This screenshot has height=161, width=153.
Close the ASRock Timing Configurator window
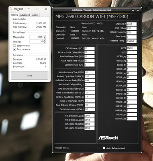point(138,10)
